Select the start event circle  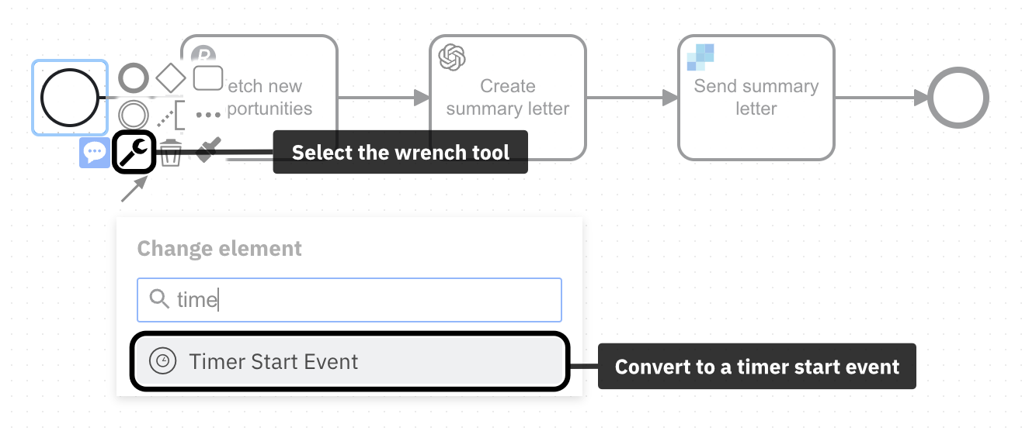coord(69,98)
